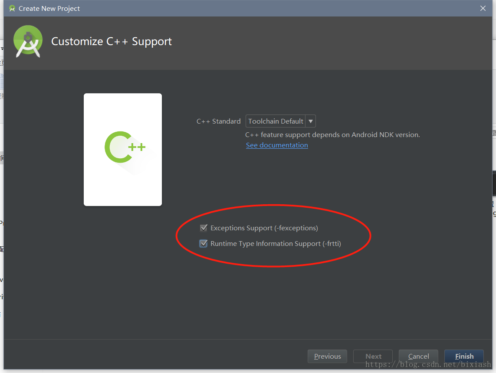Click the Cancel button

click(418, 356)
